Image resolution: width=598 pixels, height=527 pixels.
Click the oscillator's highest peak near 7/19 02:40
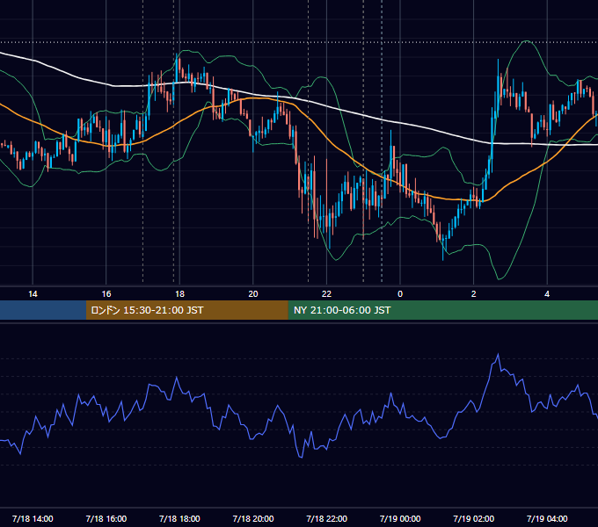click(x=498, y=355)
